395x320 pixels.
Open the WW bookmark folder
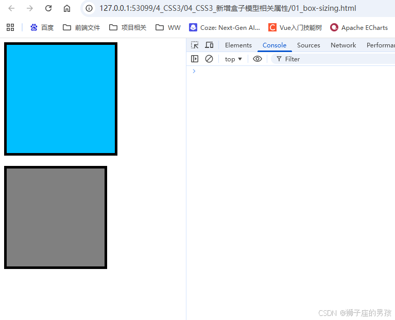click(x=168, y=27)
